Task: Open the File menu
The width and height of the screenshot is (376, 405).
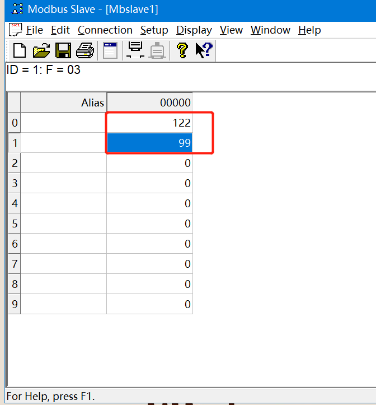Action: click(34, 30)
